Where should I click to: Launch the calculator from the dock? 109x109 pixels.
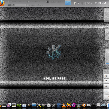(59, 105)
